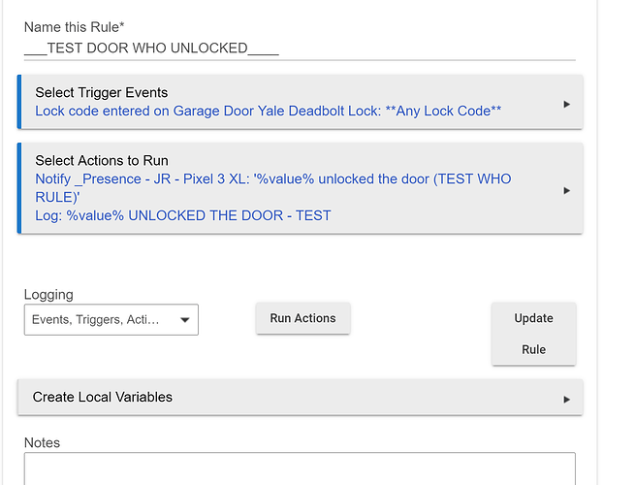Click the Notes label above the text area

pos(42,443)
